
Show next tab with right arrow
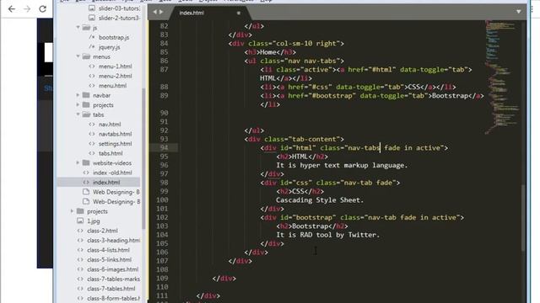161,12
